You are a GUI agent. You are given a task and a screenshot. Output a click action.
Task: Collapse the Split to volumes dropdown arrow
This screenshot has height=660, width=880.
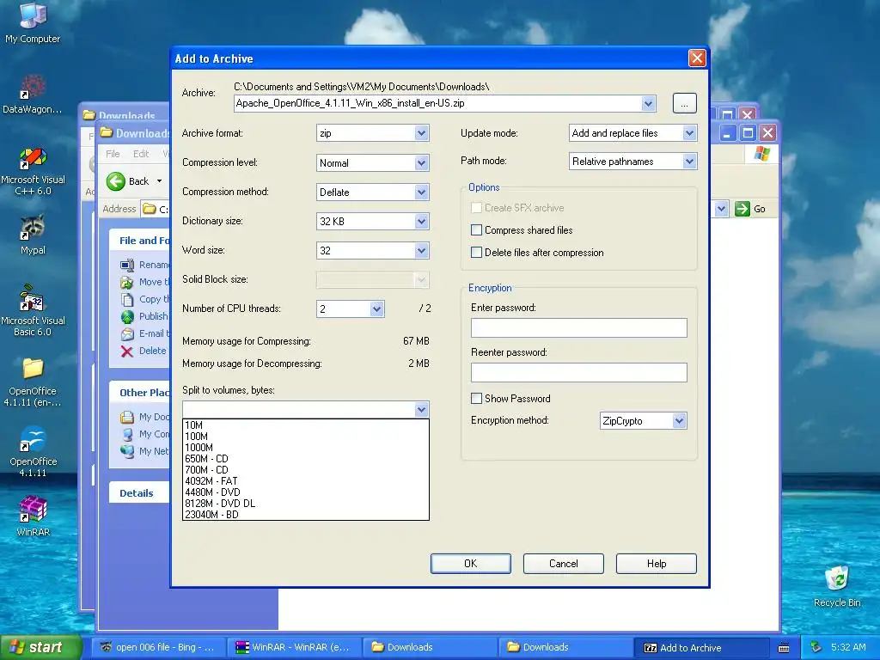421,409
